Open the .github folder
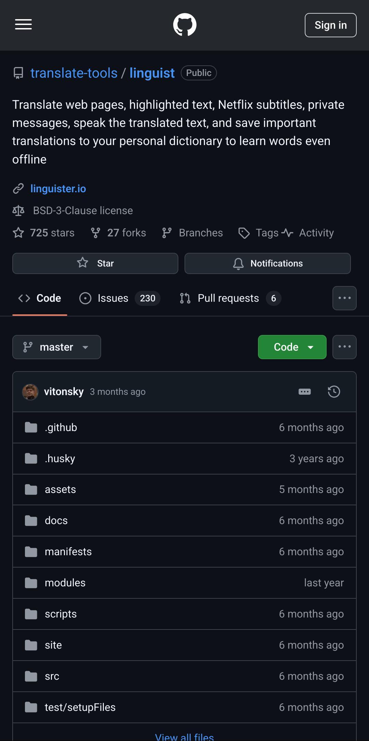This screenshot has height=741, width=369. pyautogui.click(x=61, y=427)
